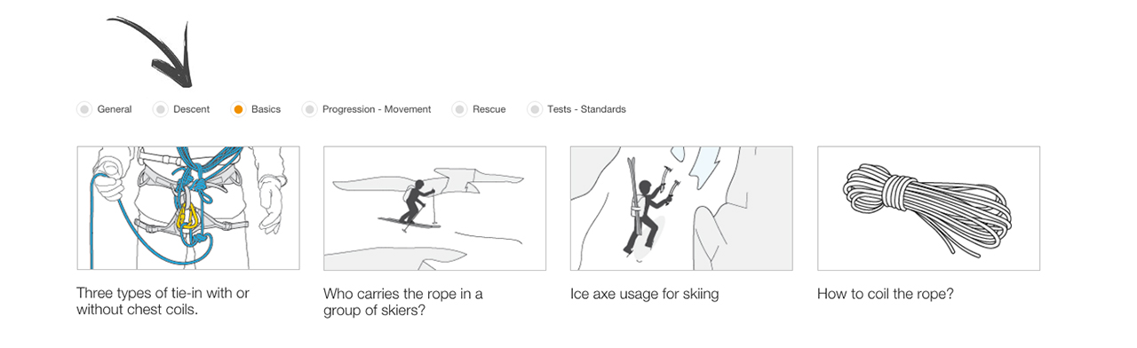Image resolution: width=1137 pixels, height=348 pixels.
Task: Select the General radio button
Action: tap(84, 109)
